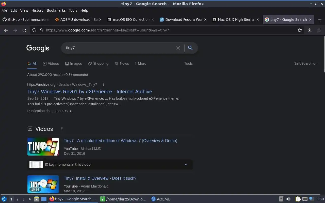Viewport: 325px width, 203px height.
Task: Open Tiny7 Windows Rev01 Internet Archive result
Action: point(90,92)
